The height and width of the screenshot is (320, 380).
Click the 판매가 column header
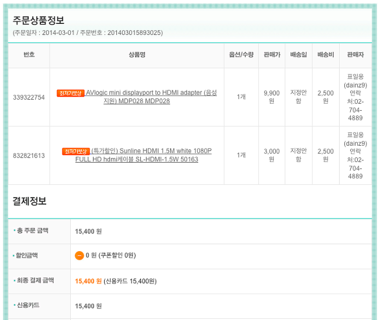tap(272, 55)
